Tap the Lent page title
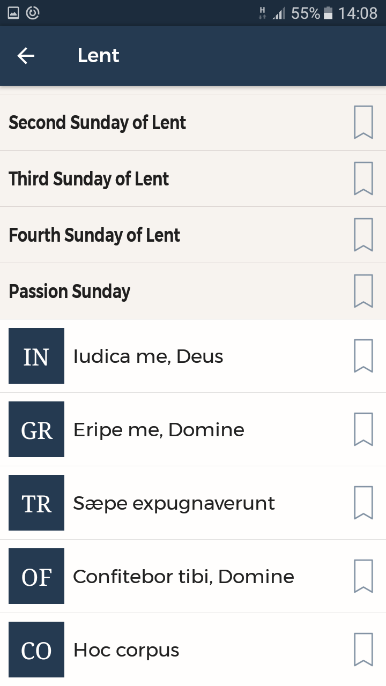386x686 pixels. (99, 56)
